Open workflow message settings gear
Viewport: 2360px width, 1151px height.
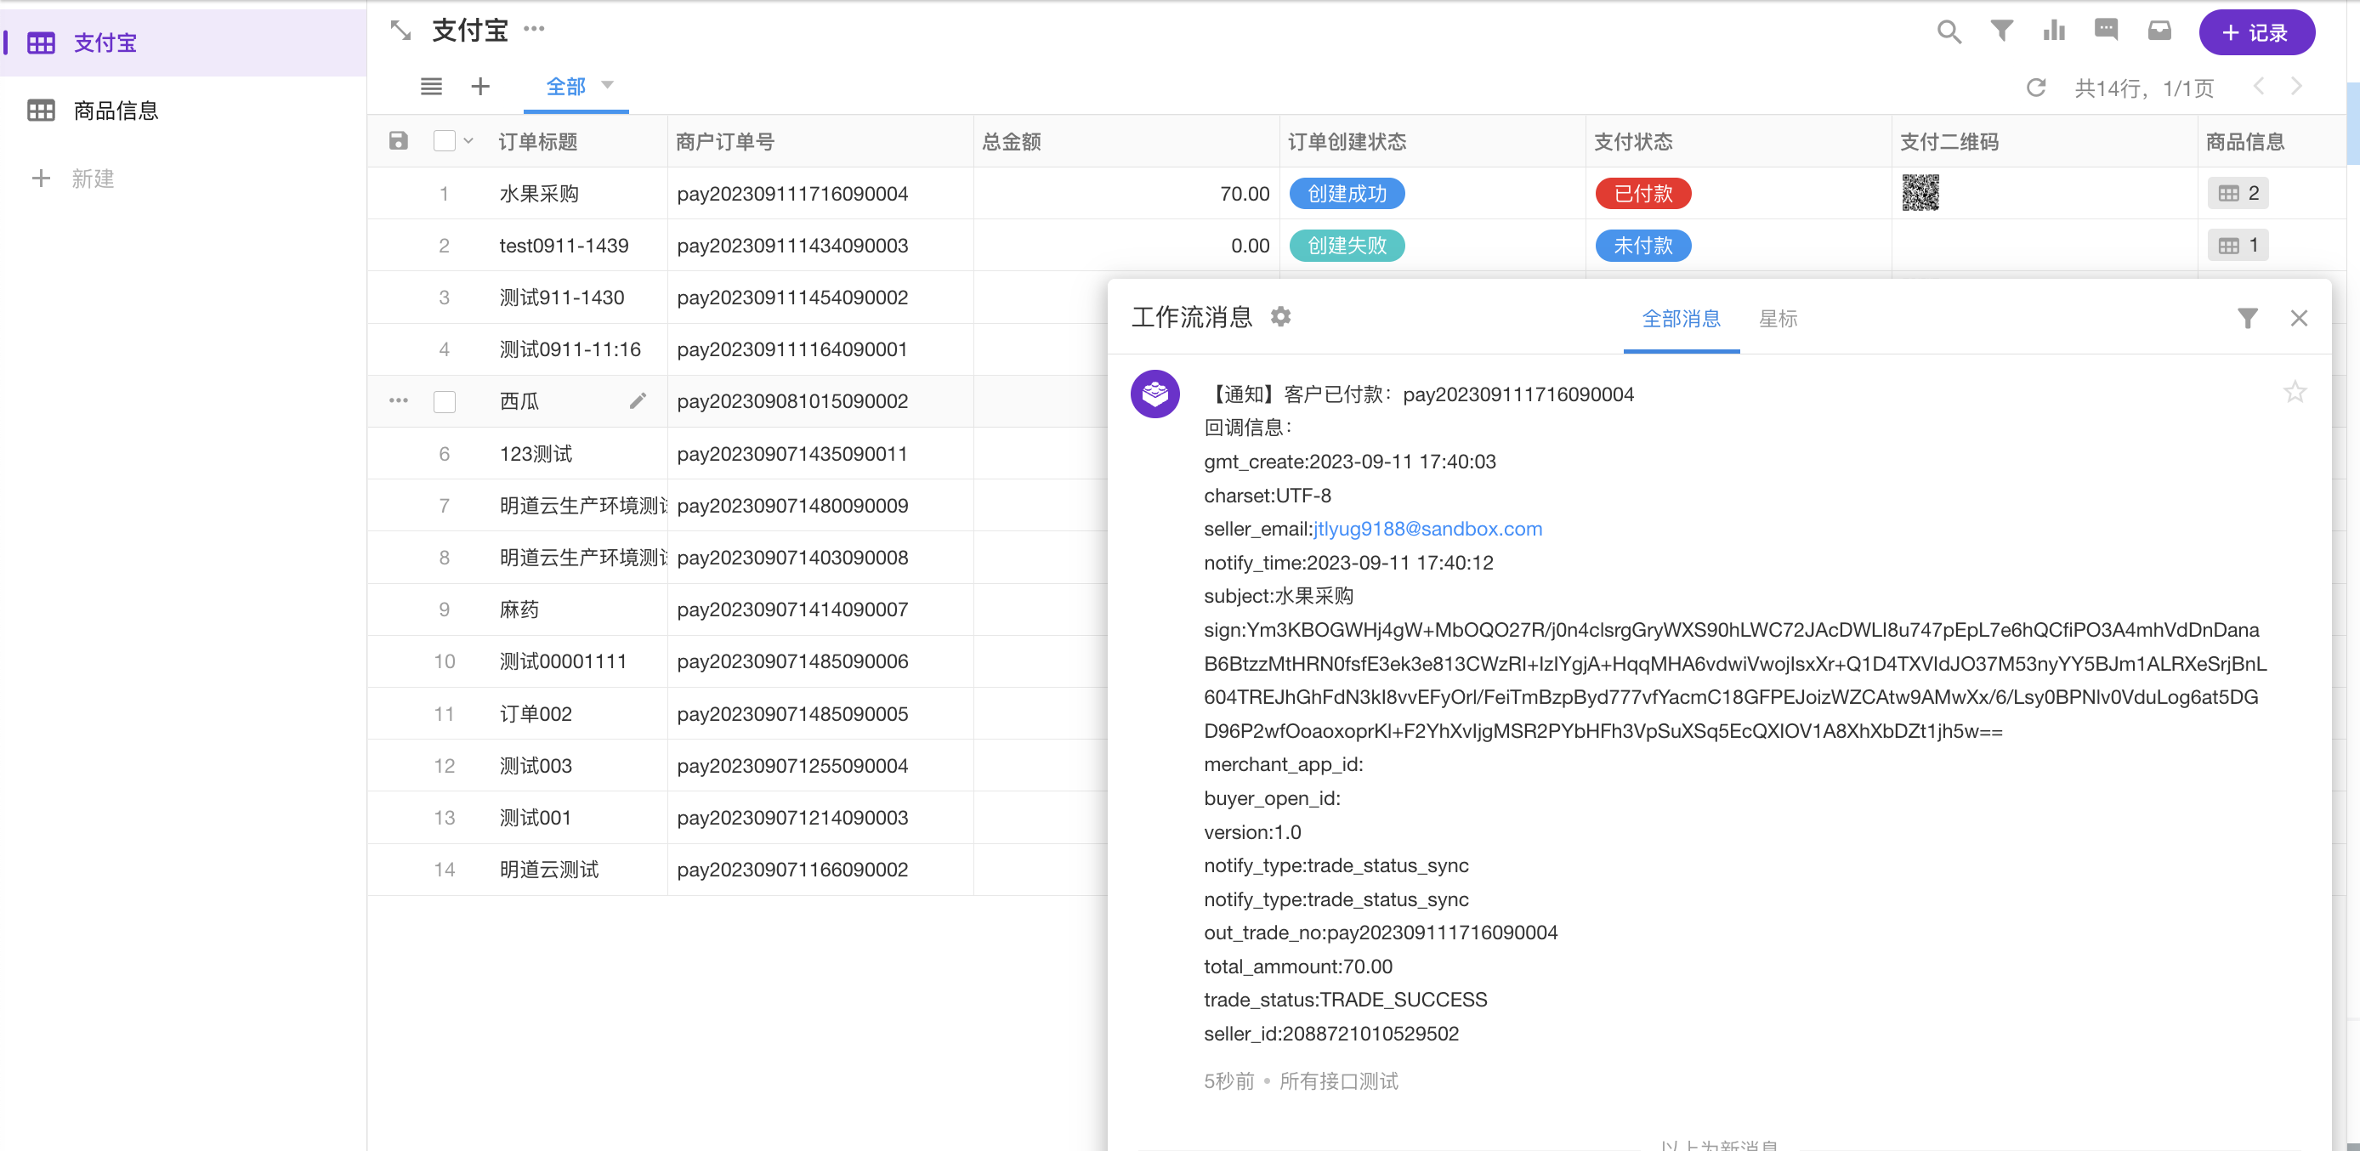coord(1281,317)
